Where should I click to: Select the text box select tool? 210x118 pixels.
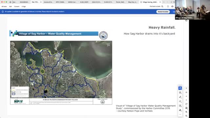click(180, 106)
